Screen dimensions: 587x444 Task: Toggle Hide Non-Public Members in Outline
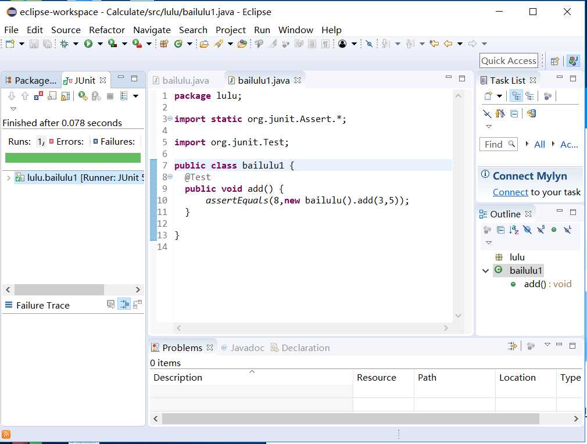554,230
